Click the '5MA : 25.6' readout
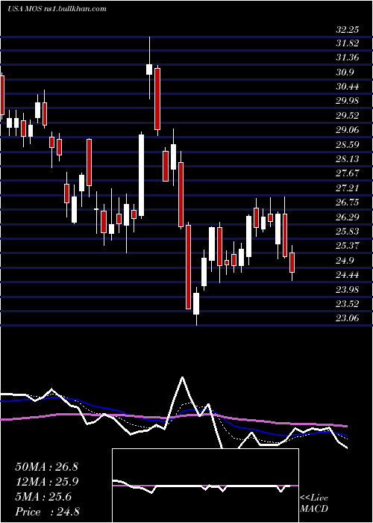The width and height of the screenshot is (373, 523). 43,497
